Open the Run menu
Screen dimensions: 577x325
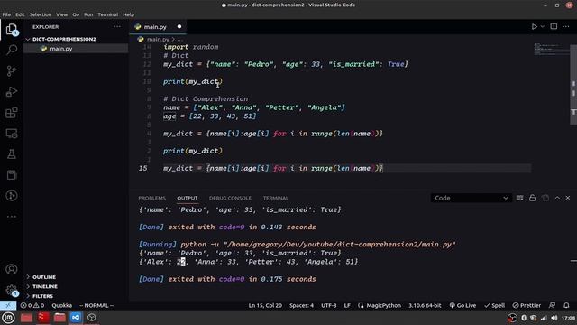pos(88,14)
